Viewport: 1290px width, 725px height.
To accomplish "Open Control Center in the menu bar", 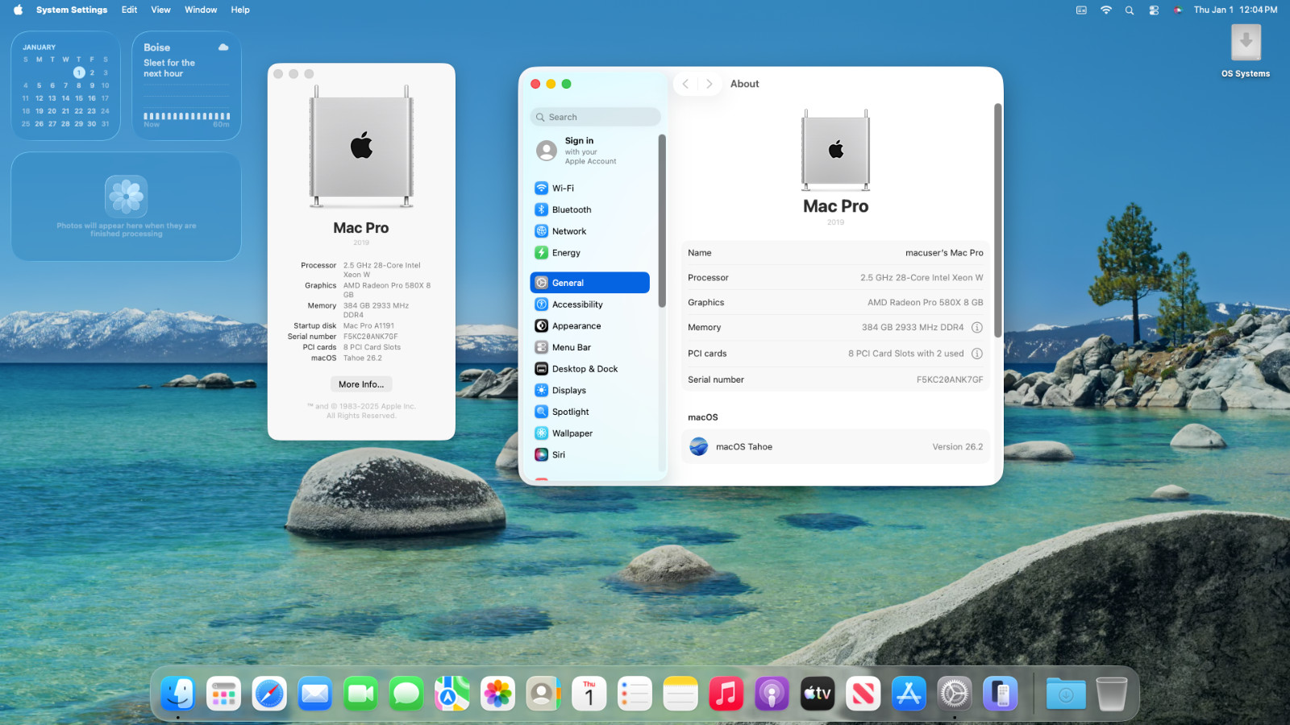I will tap(1154, 10).
